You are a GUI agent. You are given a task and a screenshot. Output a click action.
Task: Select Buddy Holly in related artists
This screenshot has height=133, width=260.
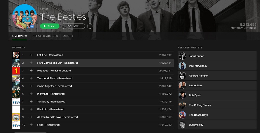pyautogui.click(x=217, y=125)
